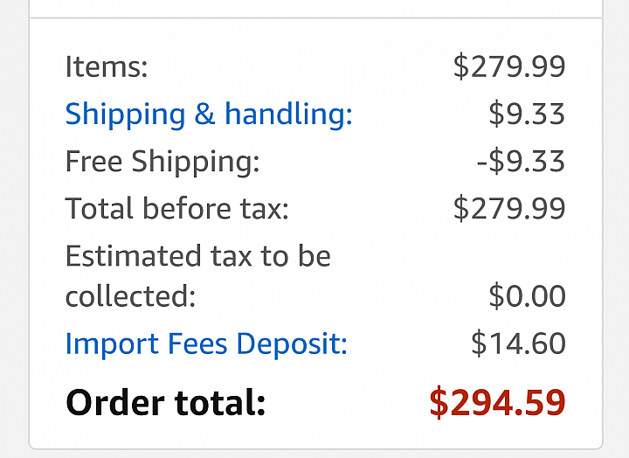Click the Total before tax label
This screenshot has height=458, width=629.
176,209
